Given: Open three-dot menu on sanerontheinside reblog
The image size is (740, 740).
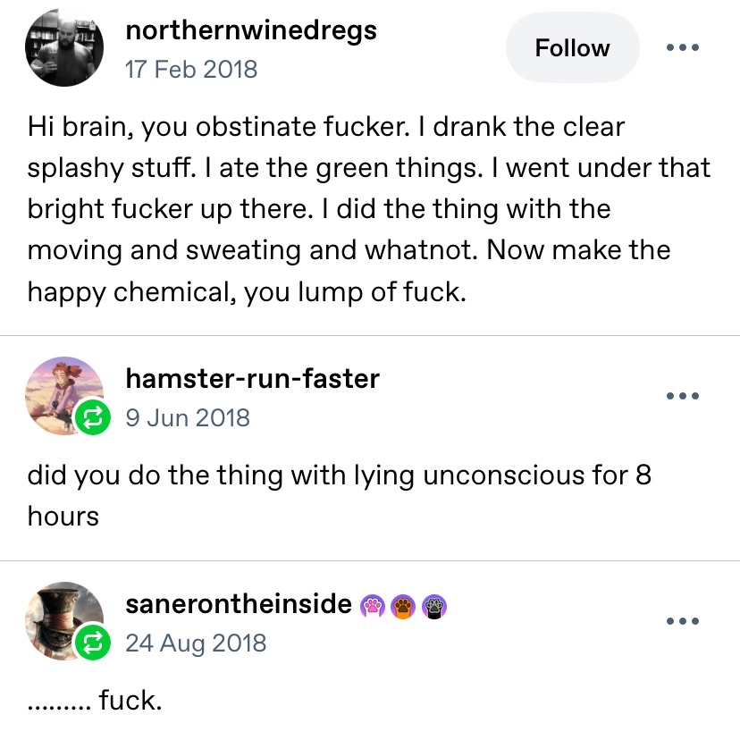Looking at the screenshot, I should point(682,621).
